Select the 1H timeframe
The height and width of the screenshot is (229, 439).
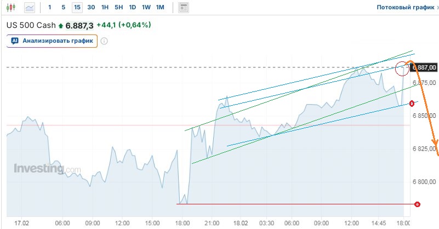pos(105,8)
